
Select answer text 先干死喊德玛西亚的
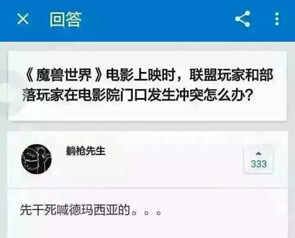tap(75, 210)
